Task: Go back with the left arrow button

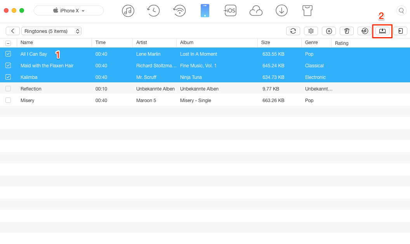Action: click(13, 31)
